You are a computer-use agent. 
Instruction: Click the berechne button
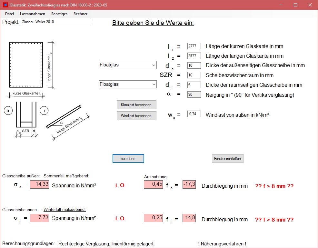tap(128, 159)
